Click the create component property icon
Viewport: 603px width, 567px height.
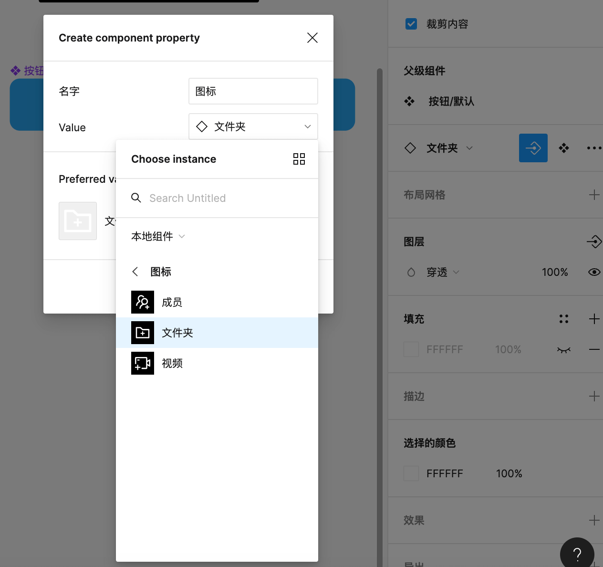pos(533,148)
